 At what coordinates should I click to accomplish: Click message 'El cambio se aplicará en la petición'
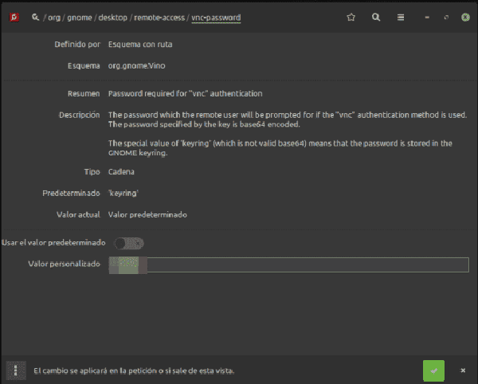pos(134,370)
